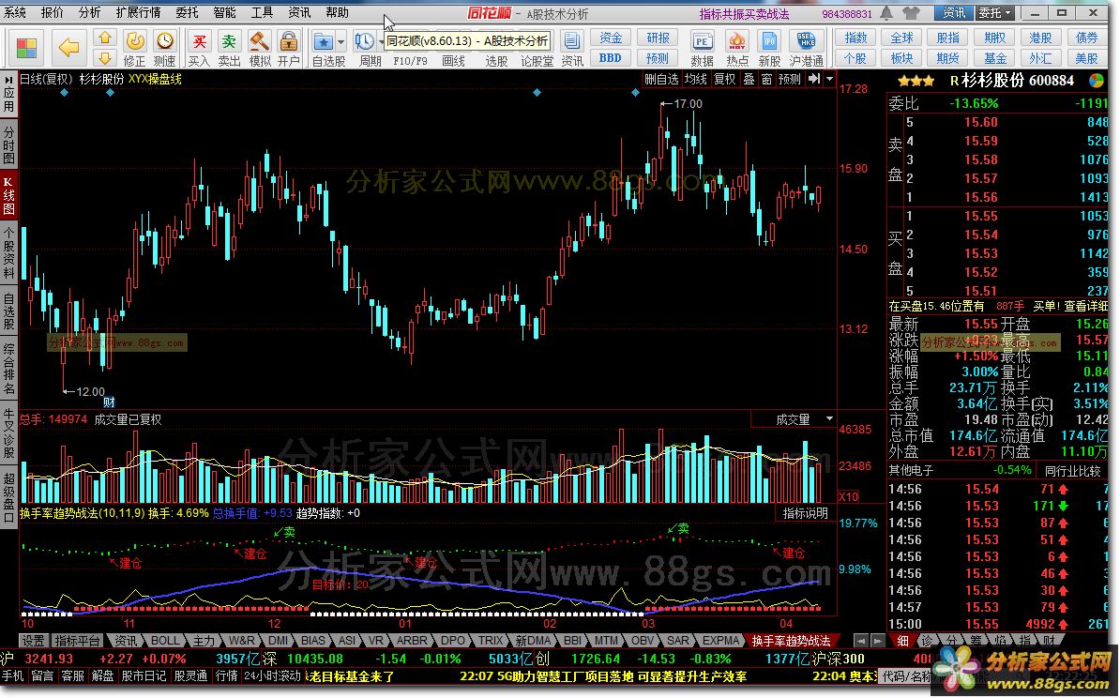The height and width of the screenshot is (698, 1120).
Task: Open the 沪港通 SSE HKE icon
Action: pyautogui.click(x=807, y=41)
